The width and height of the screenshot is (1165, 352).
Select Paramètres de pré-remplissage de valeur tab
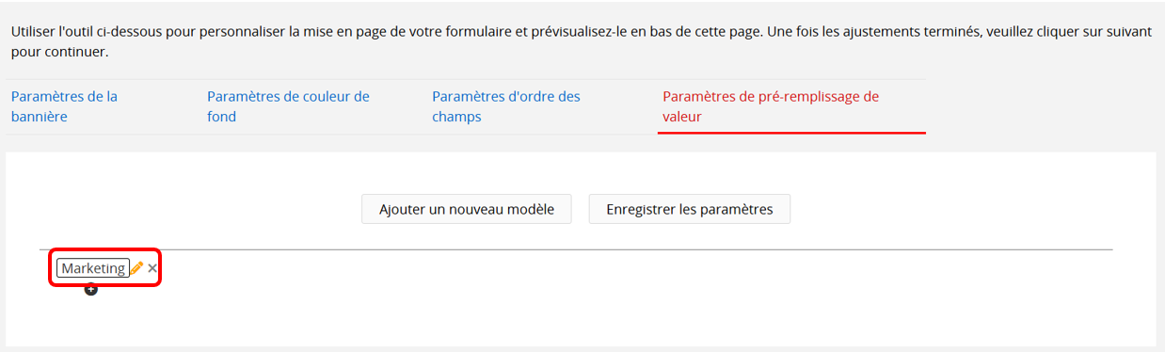pyautogui.click(x=771, y=106)
